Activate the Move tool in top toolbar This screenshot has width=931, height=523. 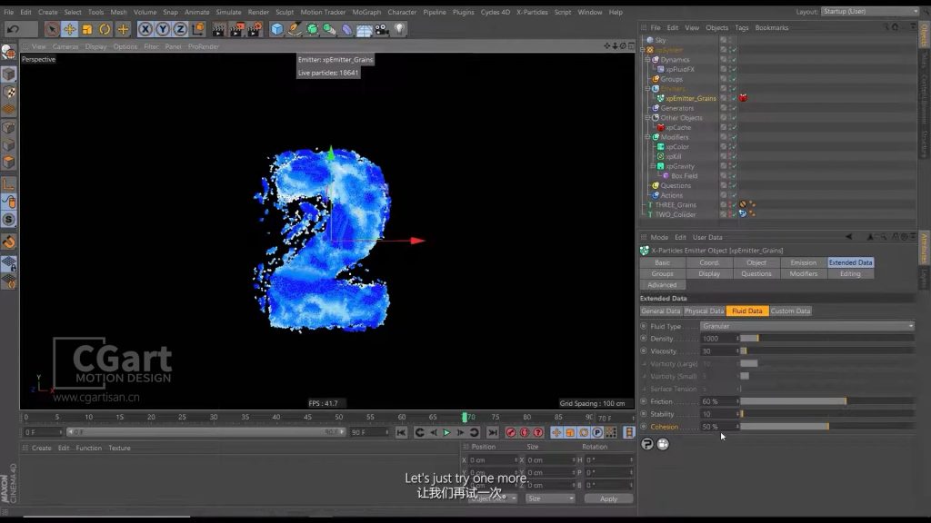click(69, 28)
